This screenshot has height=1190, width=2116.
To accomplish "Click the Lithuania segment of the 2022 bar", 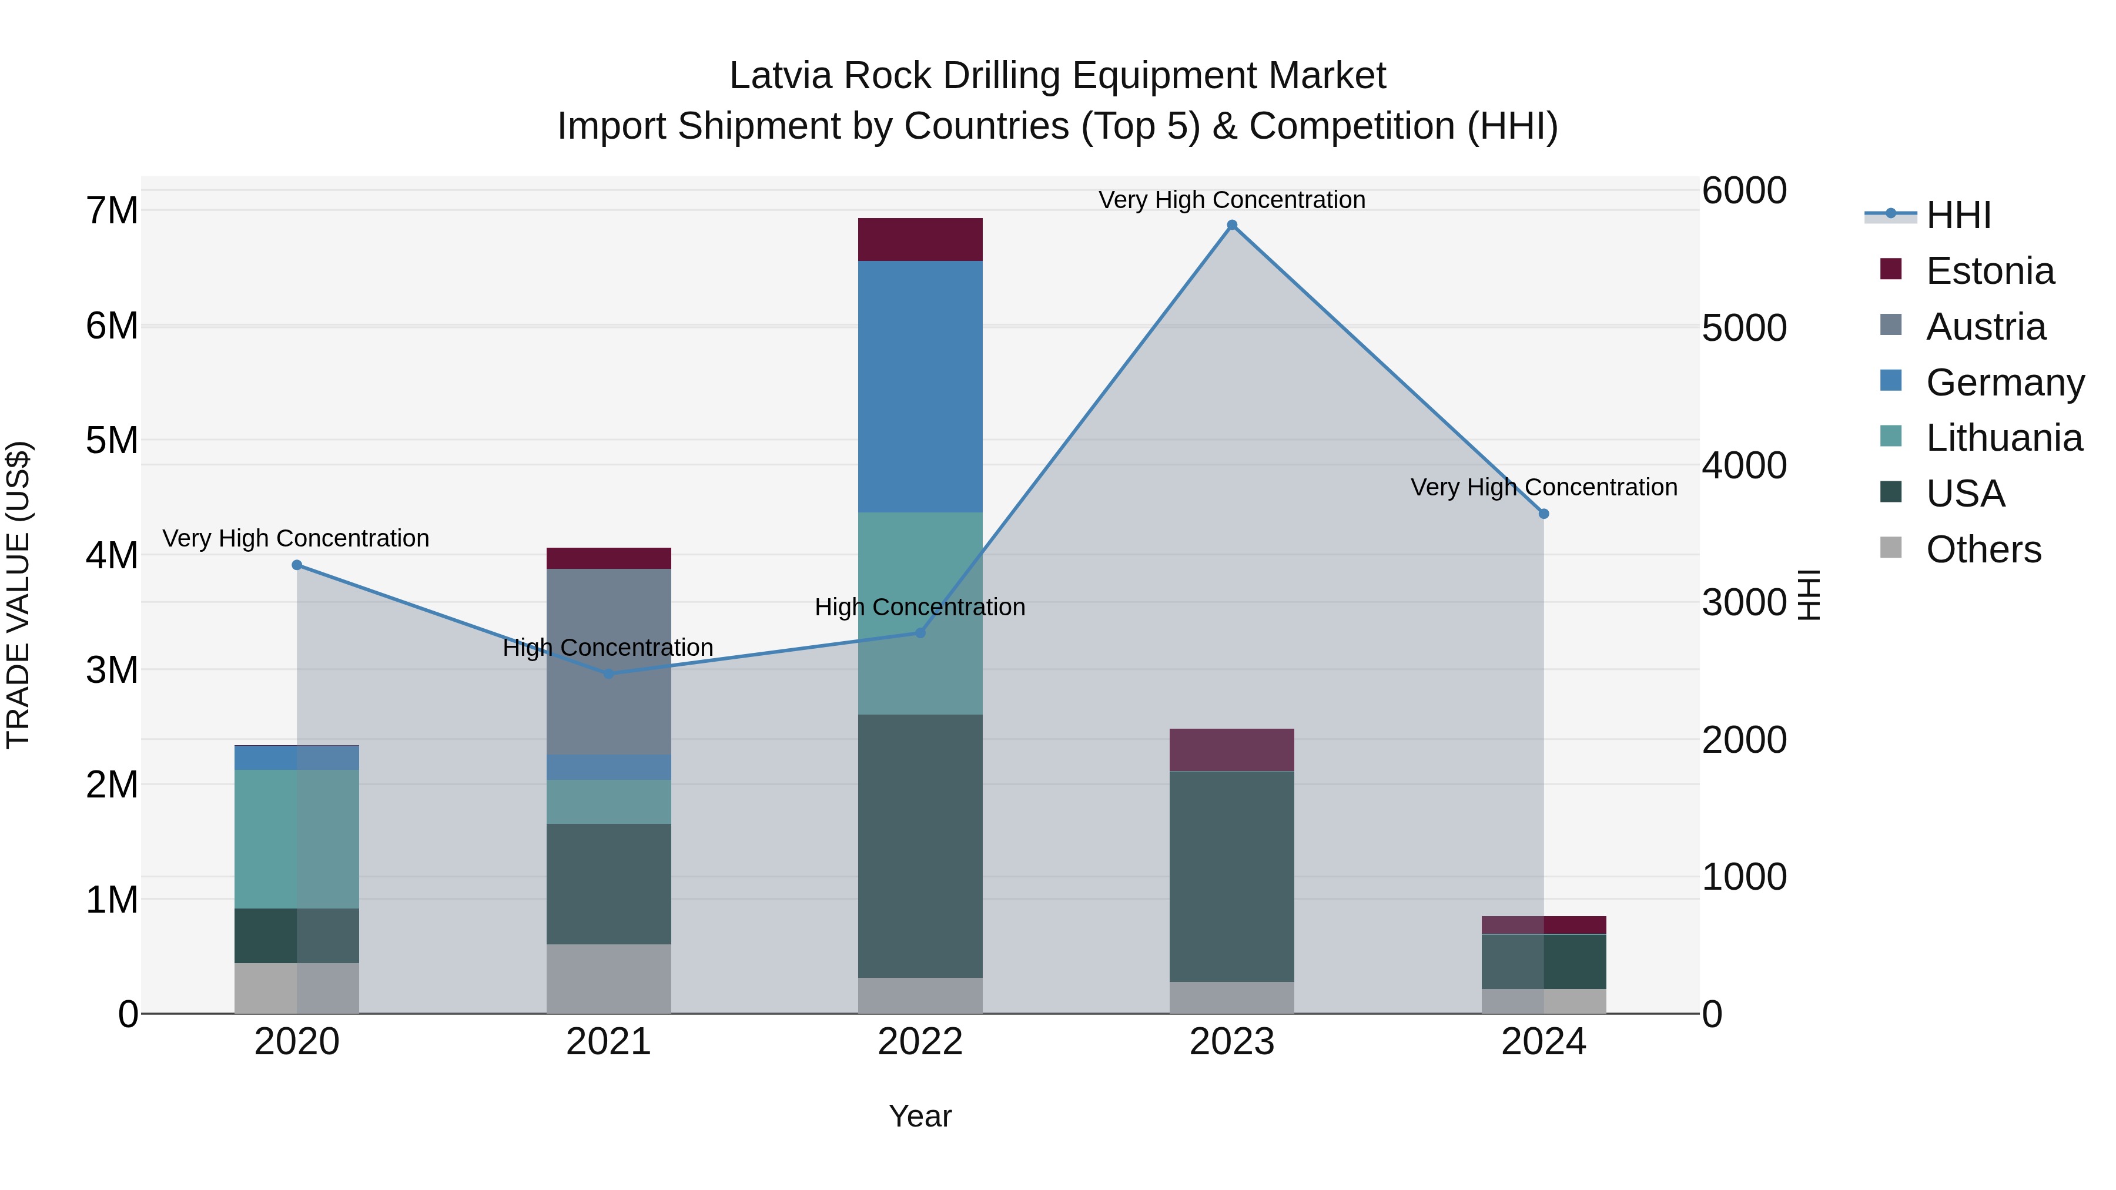I will pos(920,614).
